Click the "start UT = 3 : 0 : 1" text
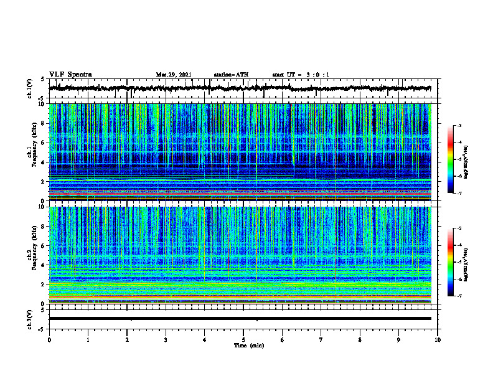 pos(301,75)
